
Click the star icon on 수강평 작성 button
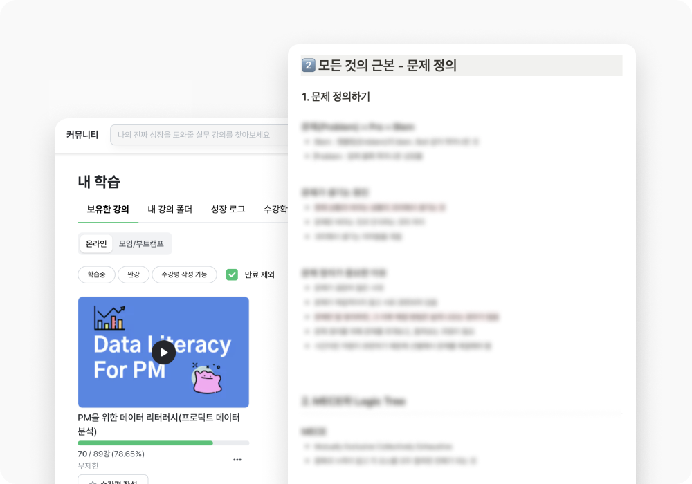point(92,482)
